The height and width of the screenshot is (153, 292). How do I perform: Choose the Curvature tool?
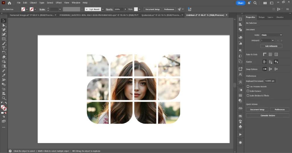(4, 34)
